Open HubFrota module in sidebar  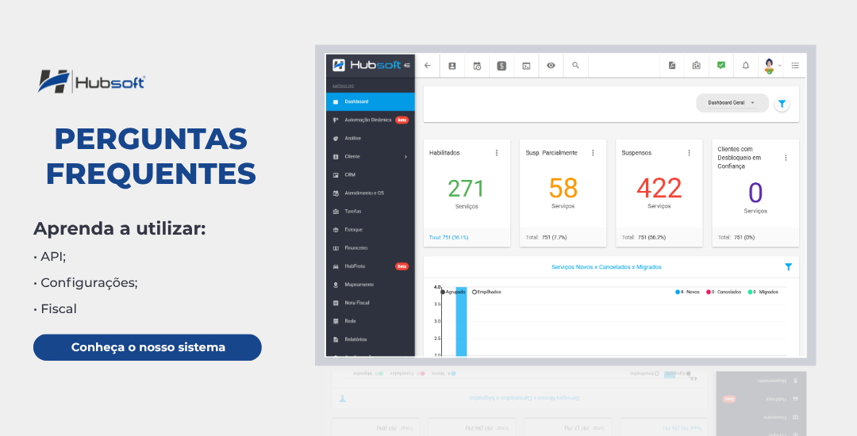tap(371, 266)
